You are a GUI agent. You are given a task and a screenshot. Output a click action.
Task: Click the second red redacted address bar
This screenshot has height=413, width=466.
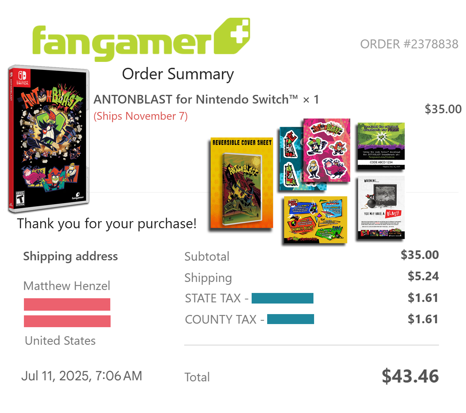point(67,321)
